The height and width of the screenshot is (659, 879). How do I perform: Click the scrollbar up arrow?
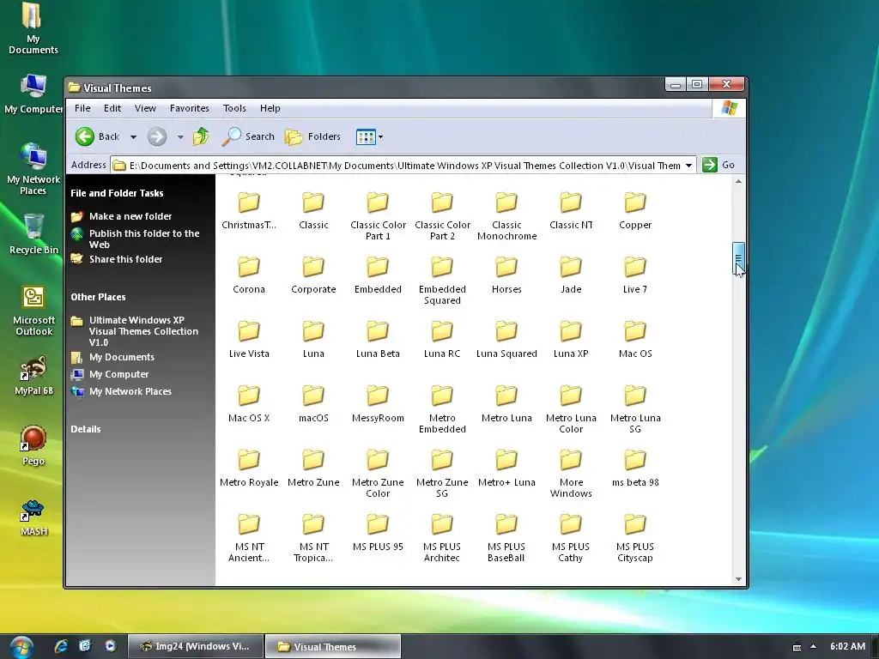[x=738, y=182]
